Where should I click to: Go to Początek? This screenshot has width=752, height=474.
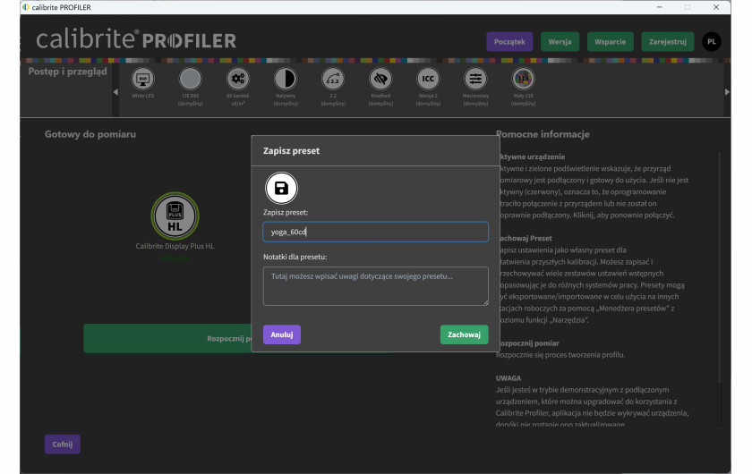click(509, 42)
